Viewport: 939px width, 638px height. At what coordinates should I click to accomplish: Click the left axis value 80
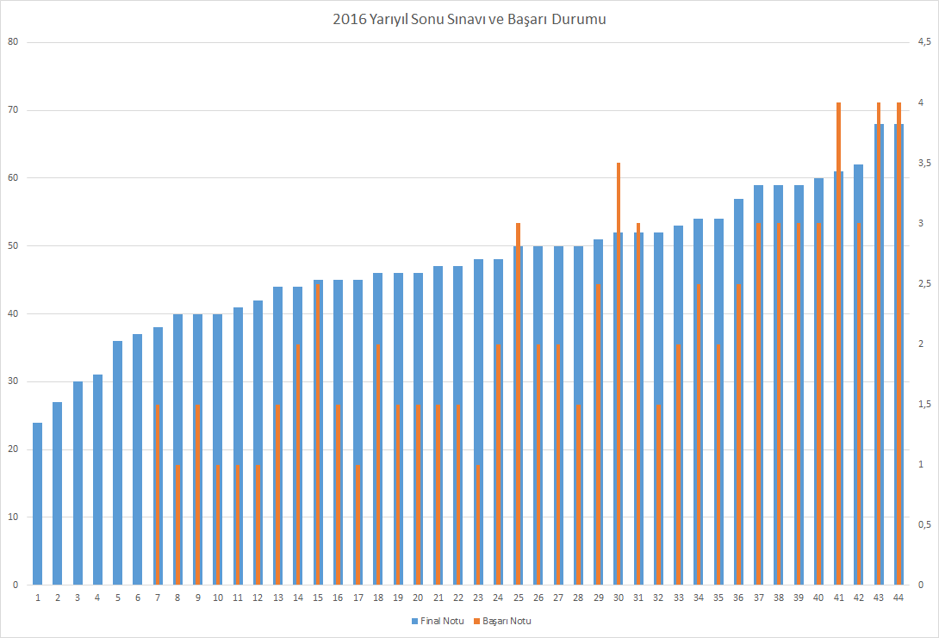point(12,42)
